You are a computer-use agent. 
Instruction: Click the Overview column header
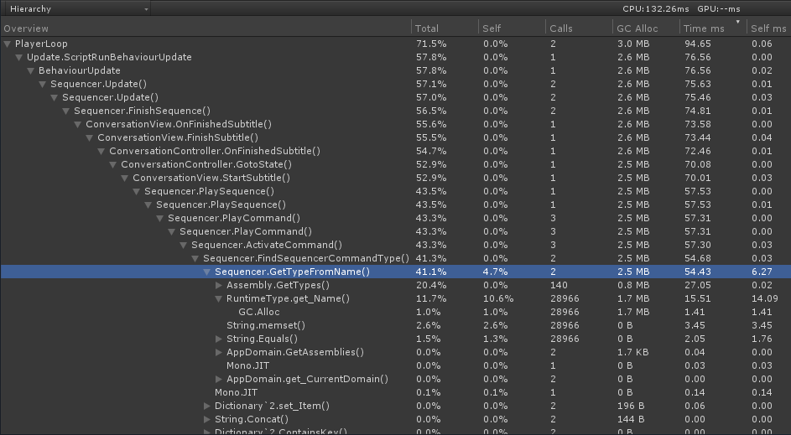pos(206,28)
